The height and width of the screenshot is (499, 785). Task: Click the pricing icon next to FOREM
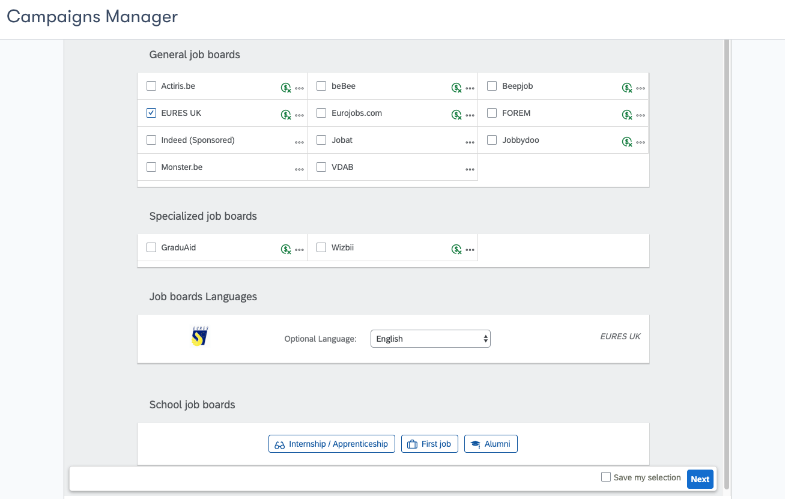pos(627,115)
